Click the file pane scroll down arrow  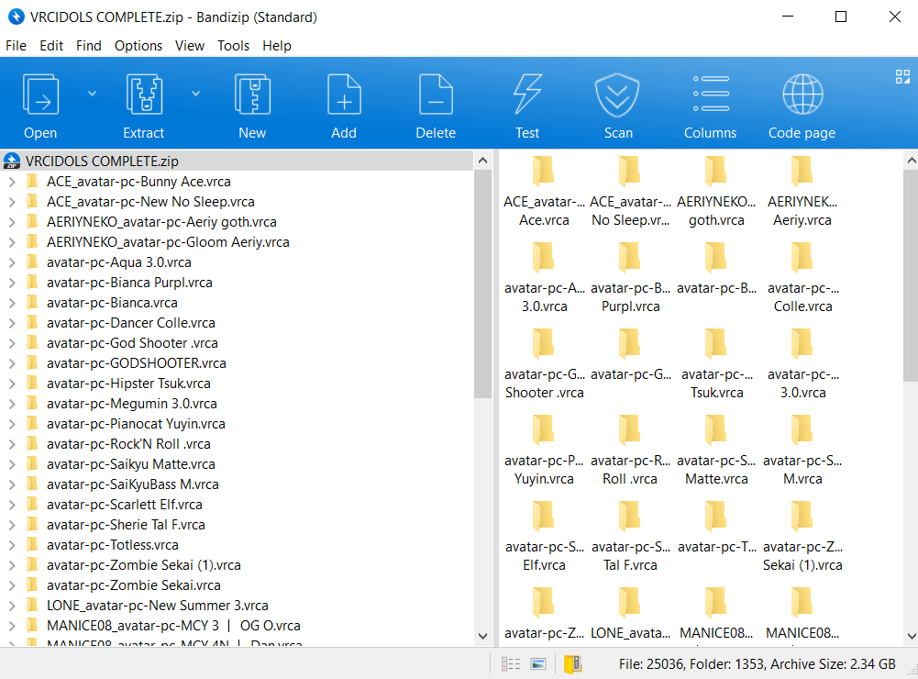(911, 636)
